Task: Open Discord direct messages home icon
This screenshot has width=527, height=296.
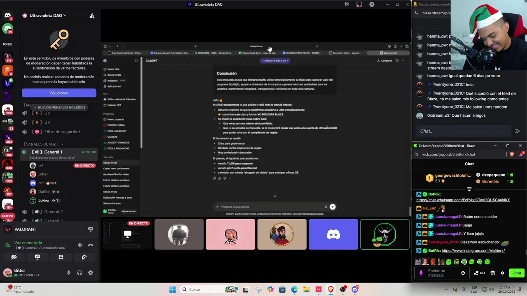Action: [x=7, y=16]
